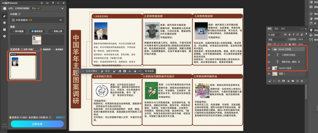318x133 pixels.
Task: Open the blend mode 穿透 dropdown
Action: click(277, 40)
